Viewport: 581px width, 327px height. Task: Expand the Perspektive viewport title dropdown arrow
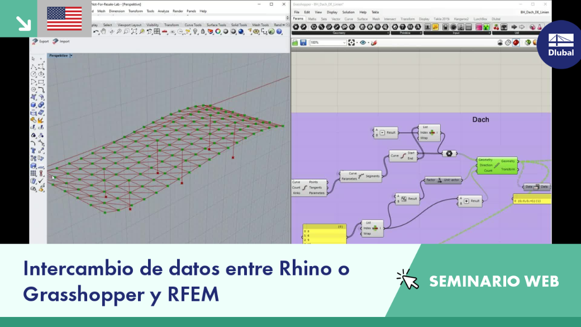coord(71,55)
